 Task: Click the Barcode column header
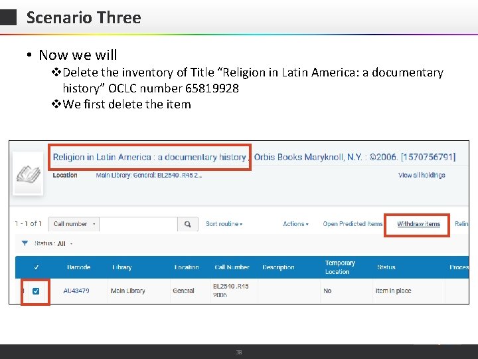(78, 267)
